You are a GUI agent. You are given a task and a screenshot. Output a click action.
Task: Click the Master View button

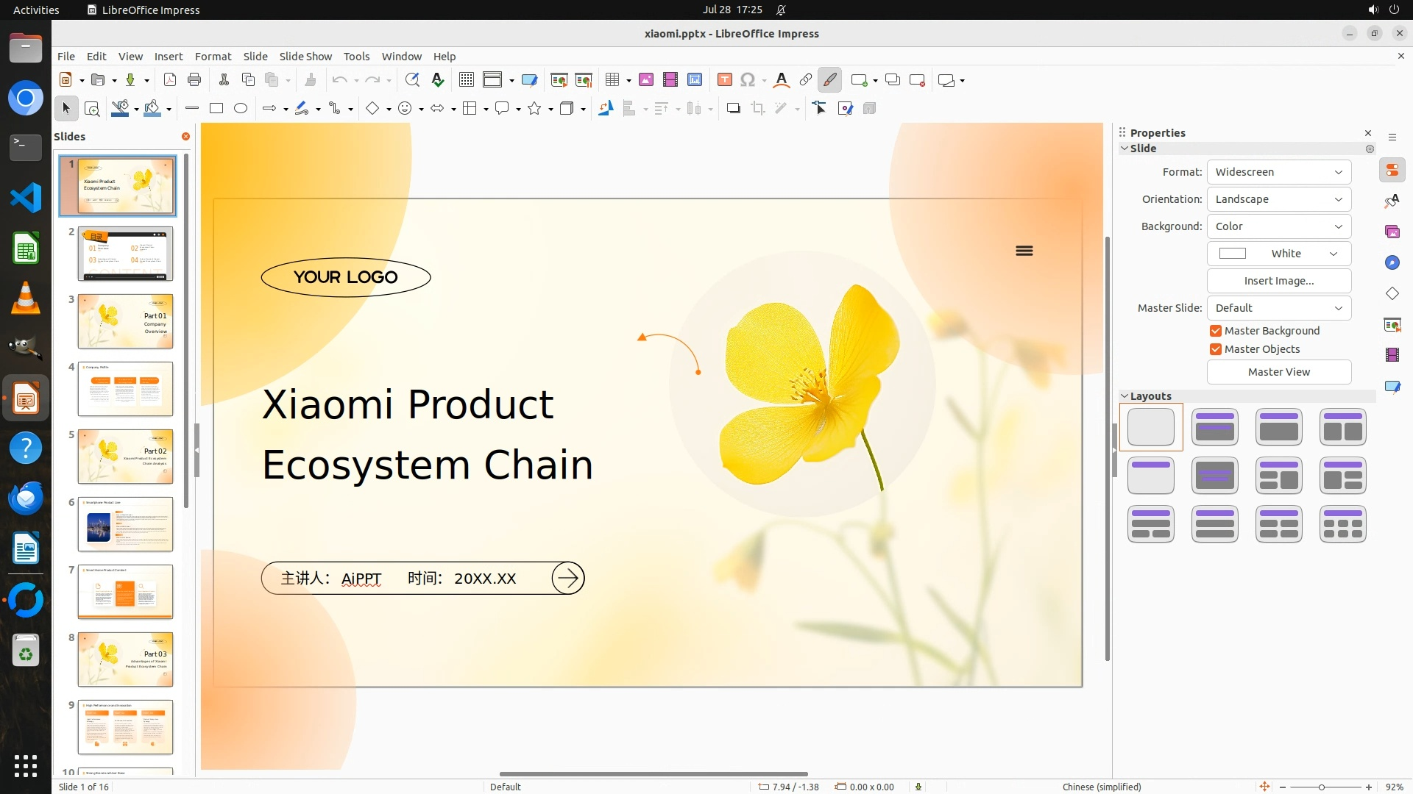pyautogui.click(x=1278, y=372)
